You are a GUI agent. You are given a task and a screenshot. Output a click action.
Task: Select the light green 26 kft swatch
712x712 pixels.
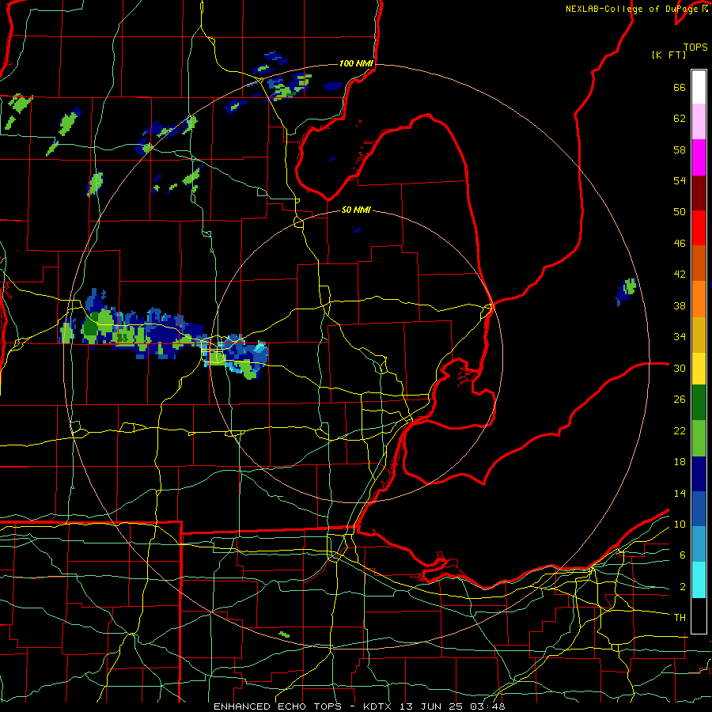coord(699,438)
